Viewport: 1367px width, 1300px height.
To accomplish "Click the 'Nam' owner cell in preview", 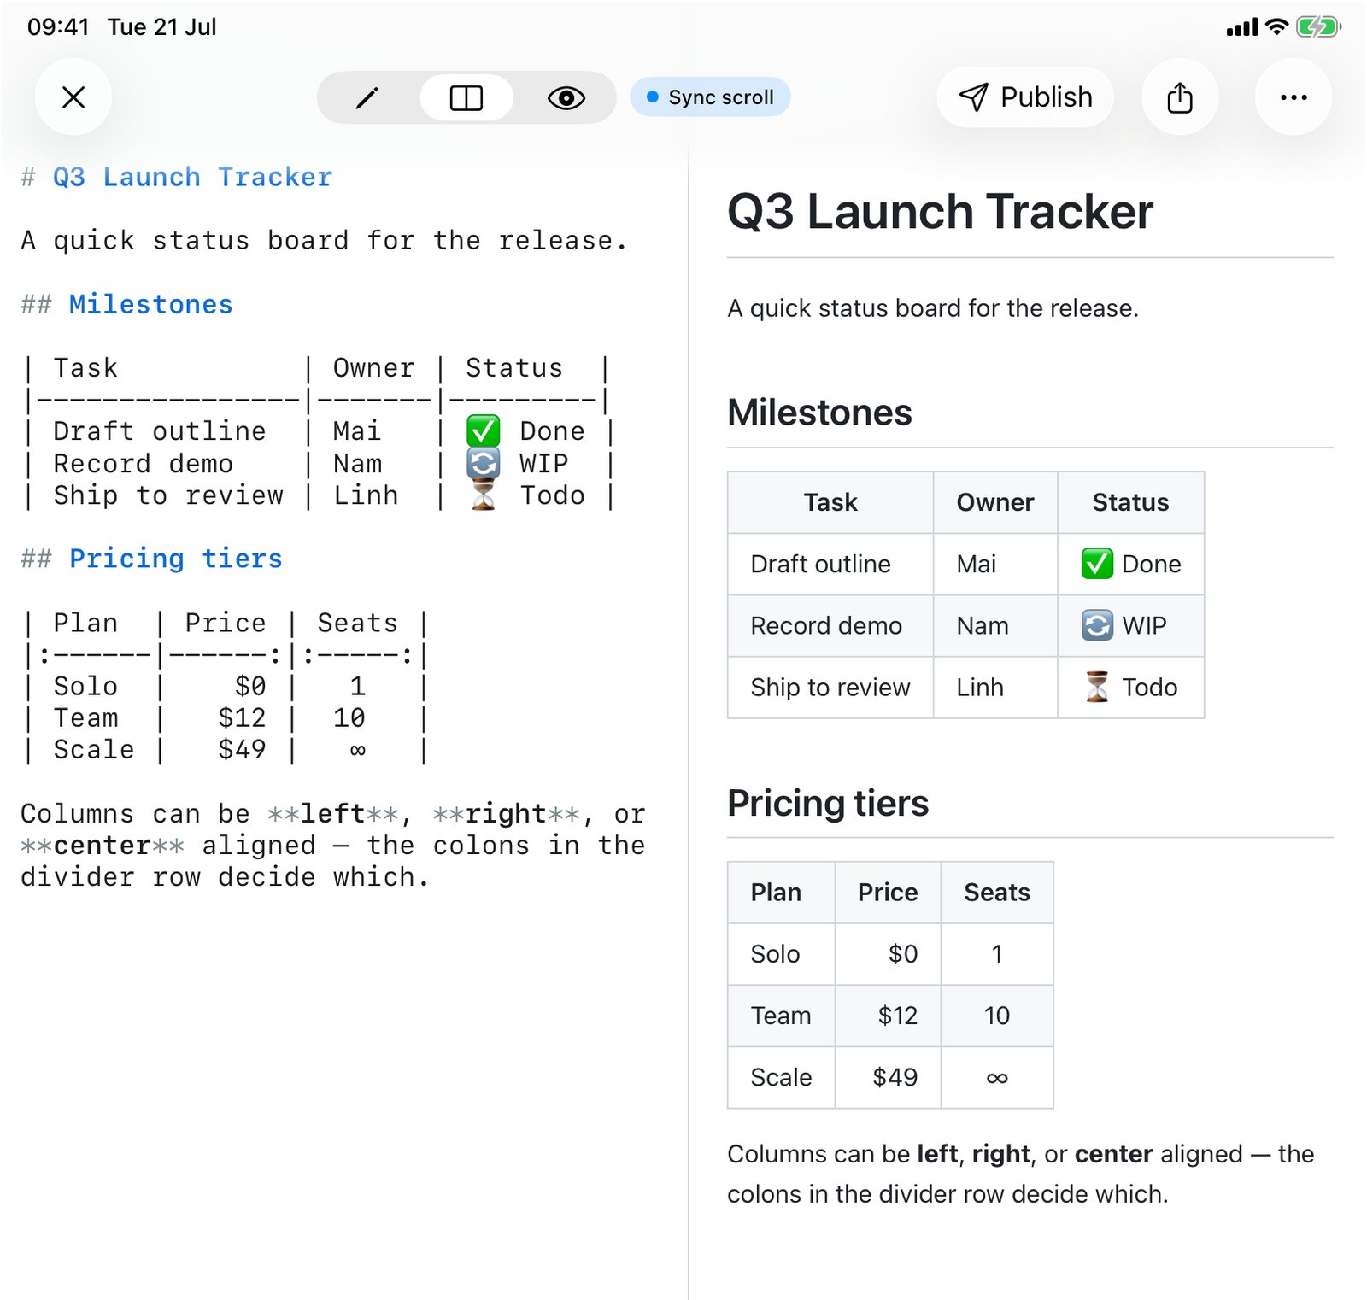I will coord(995,625).
